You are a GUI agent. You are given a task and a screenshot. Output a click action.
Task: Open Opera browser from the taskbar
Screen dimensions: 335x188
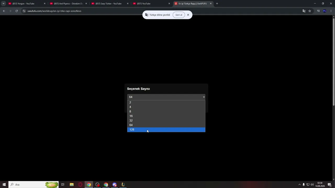click(x=80, y=185)
